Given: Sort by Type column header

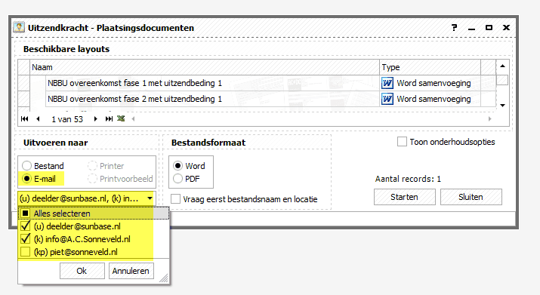Looking at the screenshot, I should click(x=430, y=67).
